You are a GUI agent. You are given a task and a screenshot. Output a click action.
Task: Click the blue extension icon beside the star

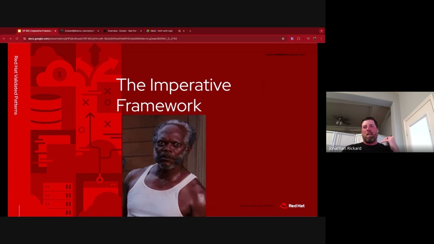(x=292, y=39)
